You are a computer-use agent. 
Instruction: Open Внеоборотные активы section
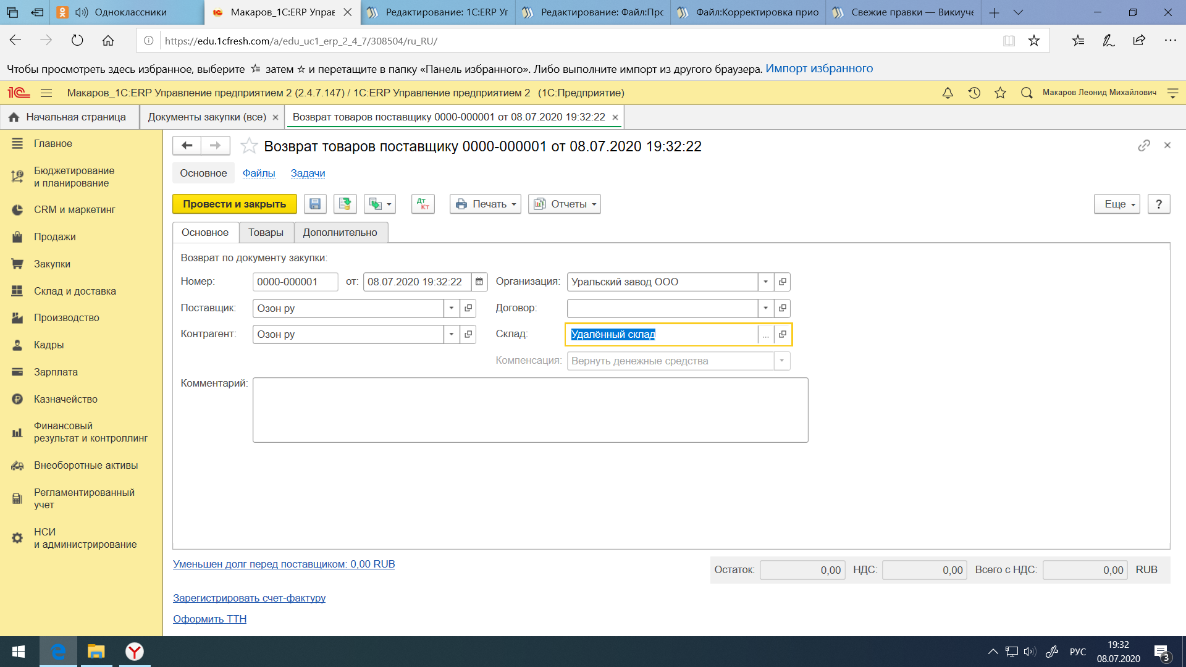(x=86, y=465)
